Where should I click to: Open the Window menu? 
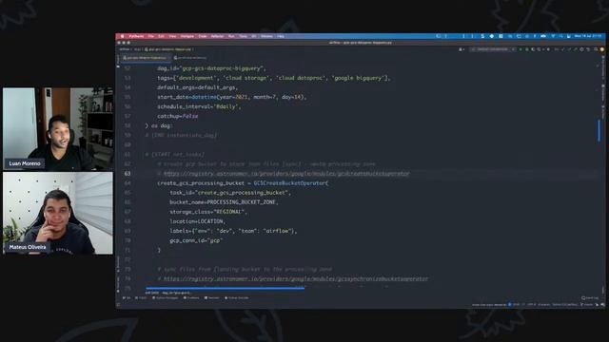[x=266, y=36]
